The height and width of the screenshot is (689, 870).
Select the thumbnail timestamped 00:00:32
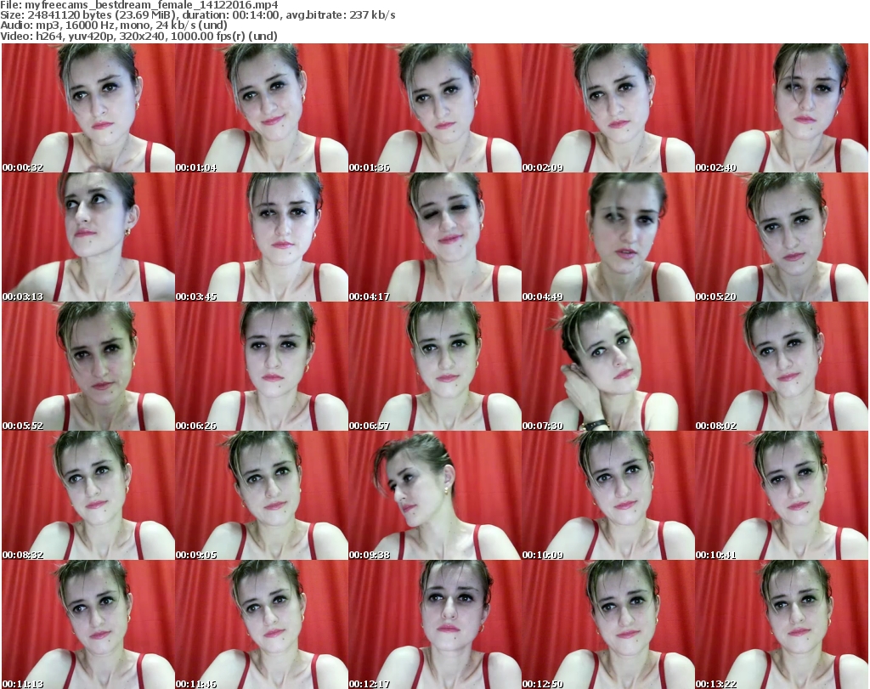click(x=88, y=108)
